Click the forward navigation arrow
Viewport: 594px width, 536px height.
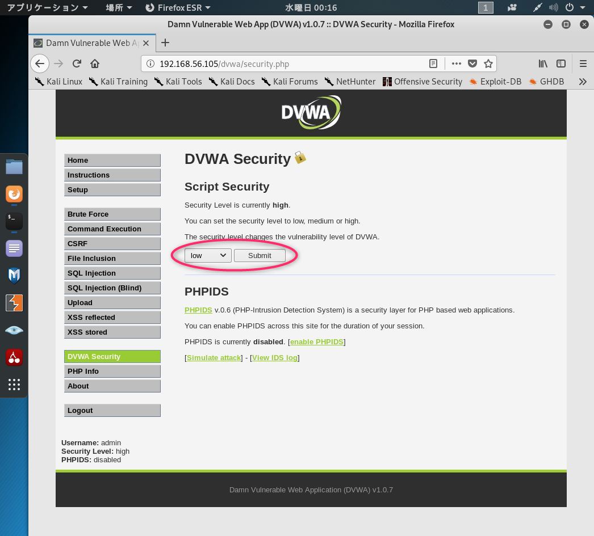pyautogui.click(x=58, y=64)
